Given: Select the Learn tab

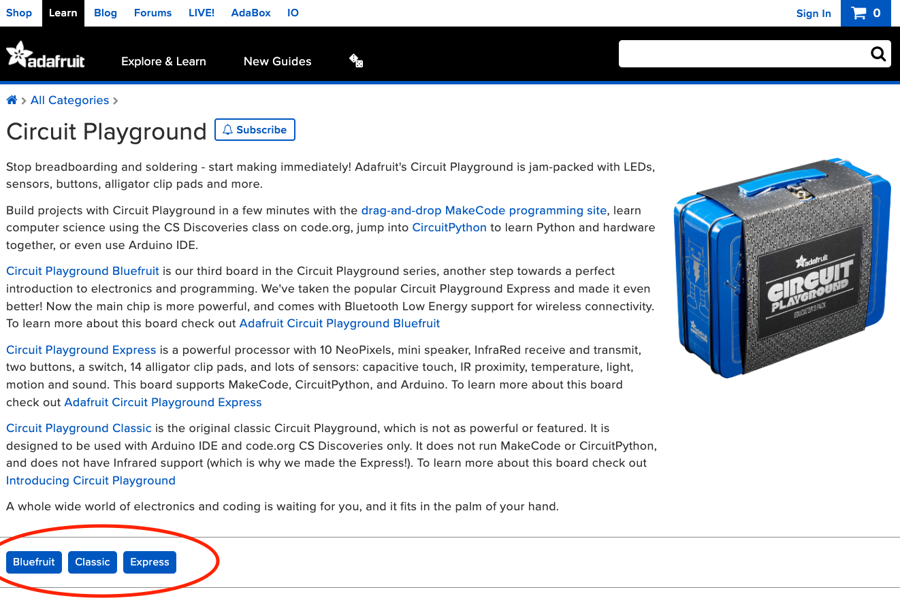Looking at the screenshot, I should pyautogui.click(x=63, y=13).
